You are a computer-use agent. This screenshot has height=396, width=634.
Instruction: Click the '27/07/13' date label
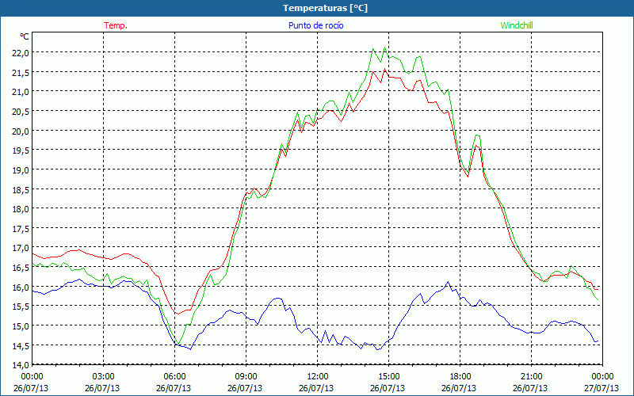pos(602,388)
